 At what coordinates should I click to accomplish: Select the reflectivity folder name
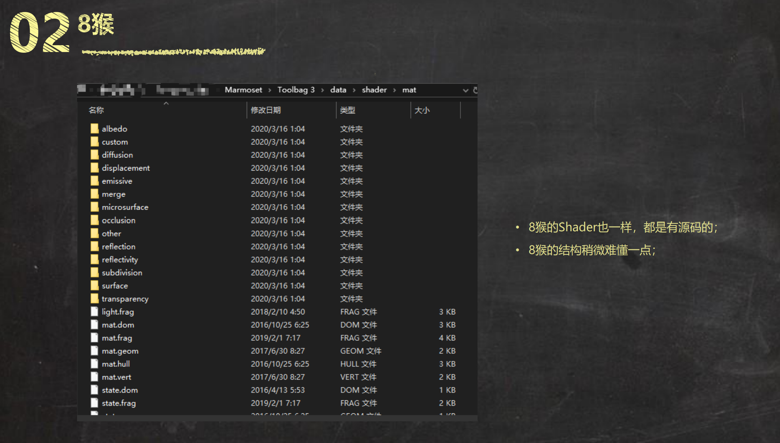[120, 259]
